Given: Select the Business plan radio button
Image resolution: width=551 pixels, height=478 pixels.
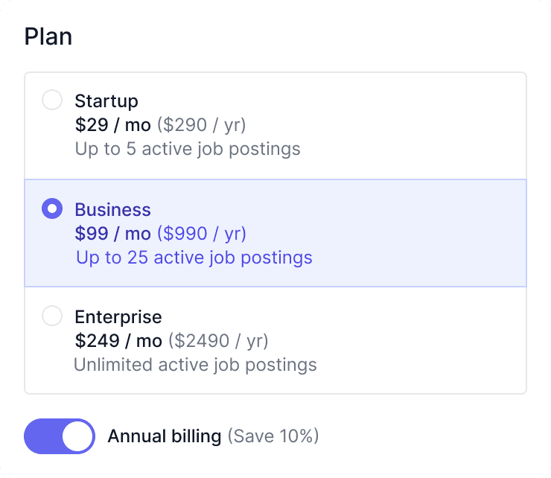Looking at the screenshot, I should coord(52,209).
